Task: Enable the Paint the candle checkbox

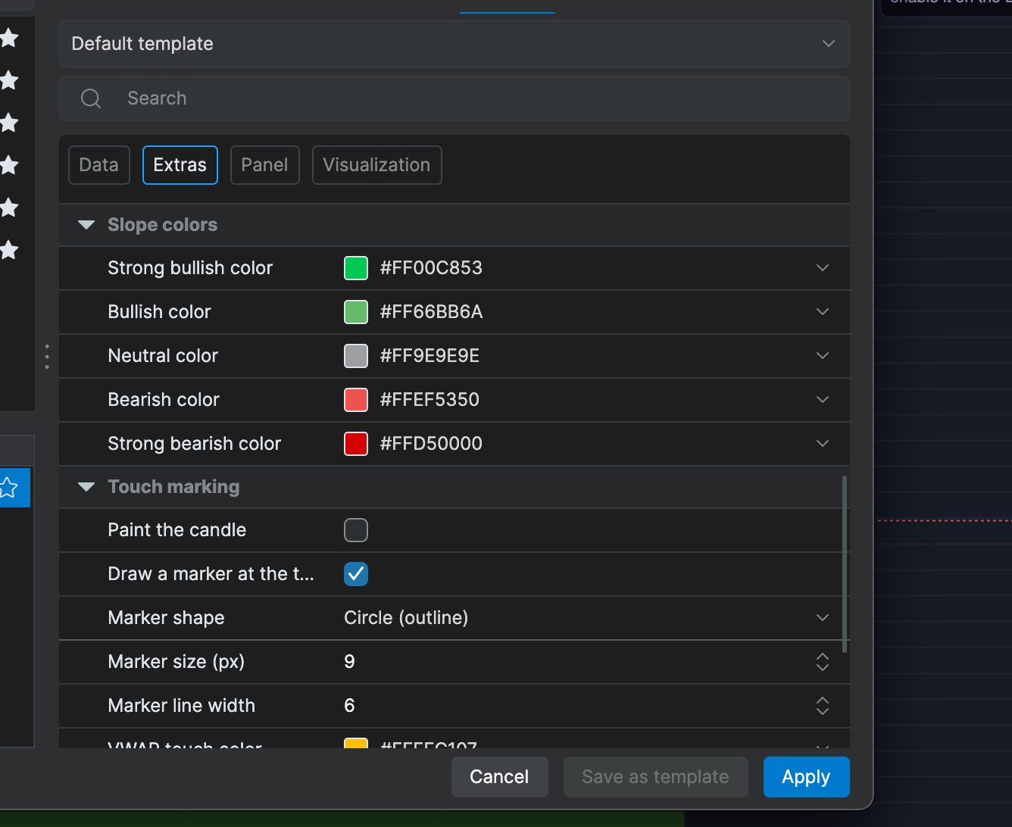Action: point(356,530)
